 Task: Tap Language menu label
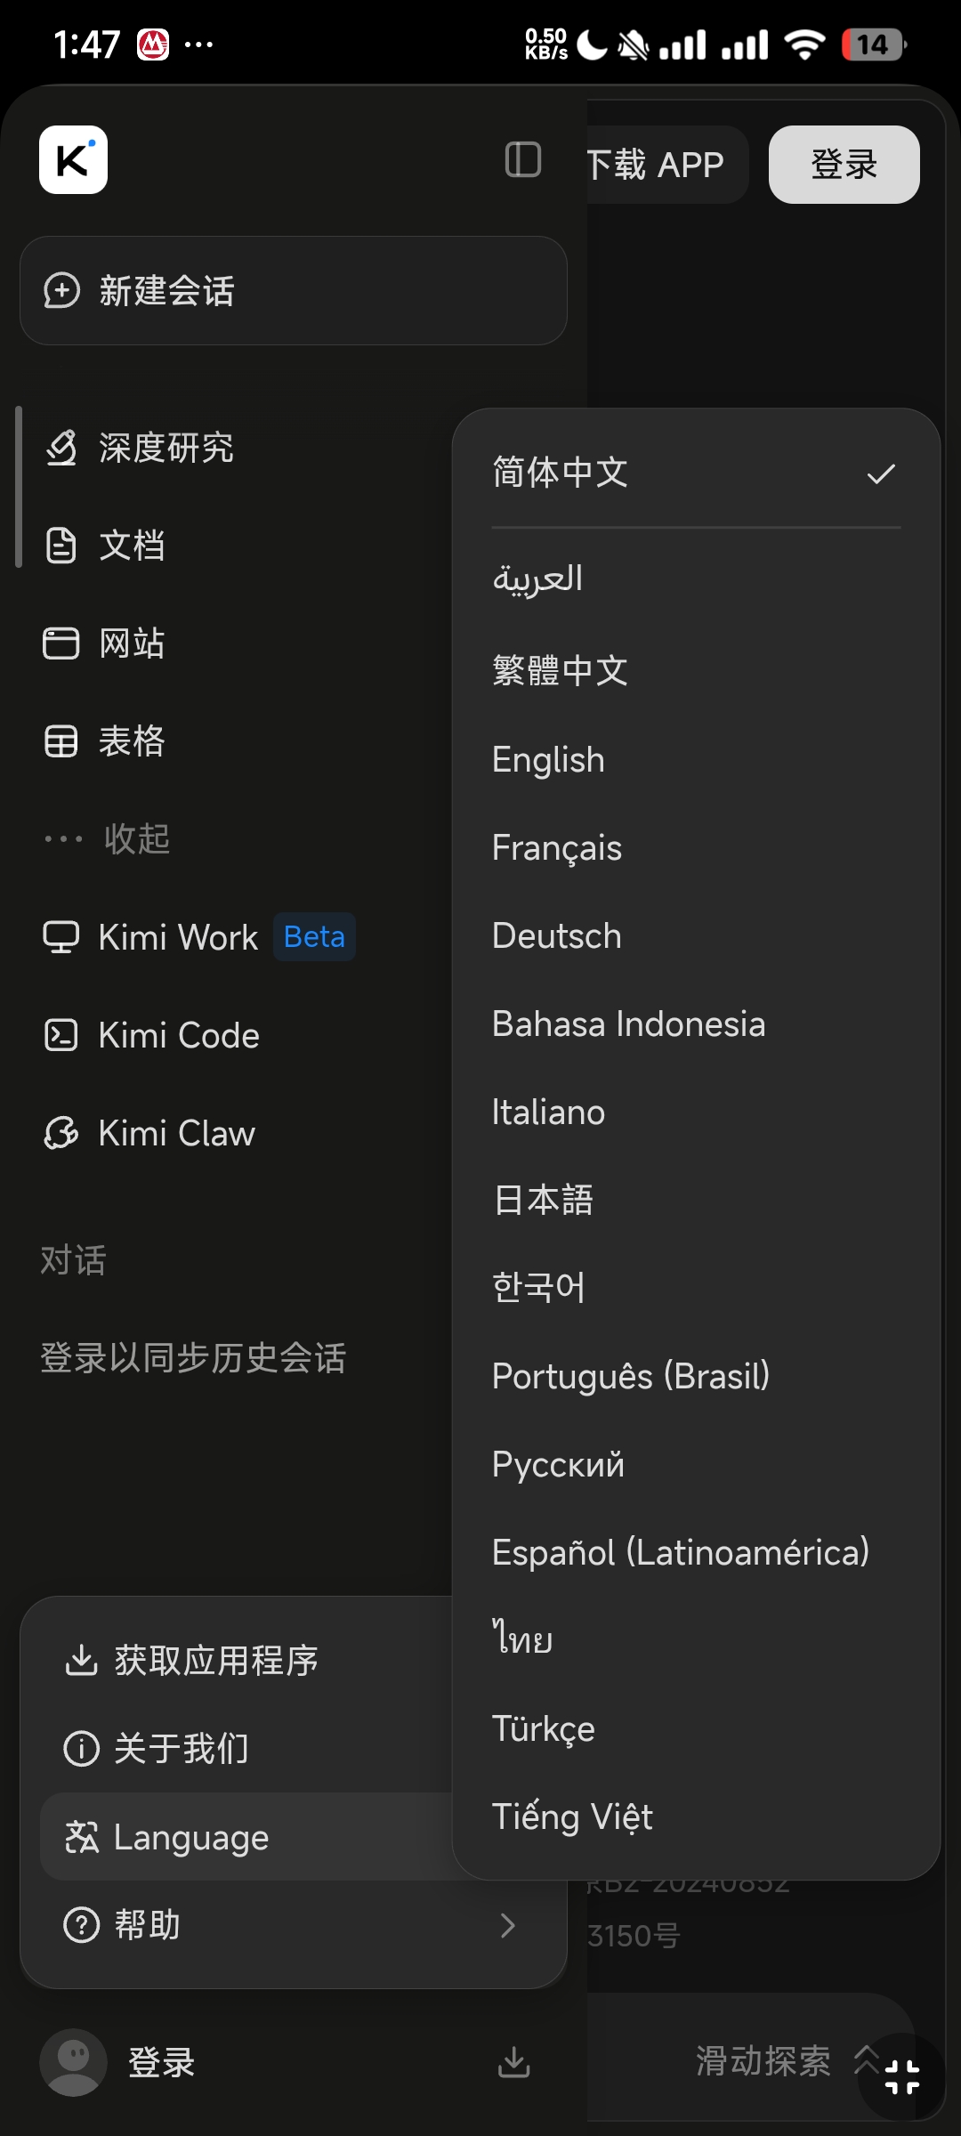click(191, 1837)
